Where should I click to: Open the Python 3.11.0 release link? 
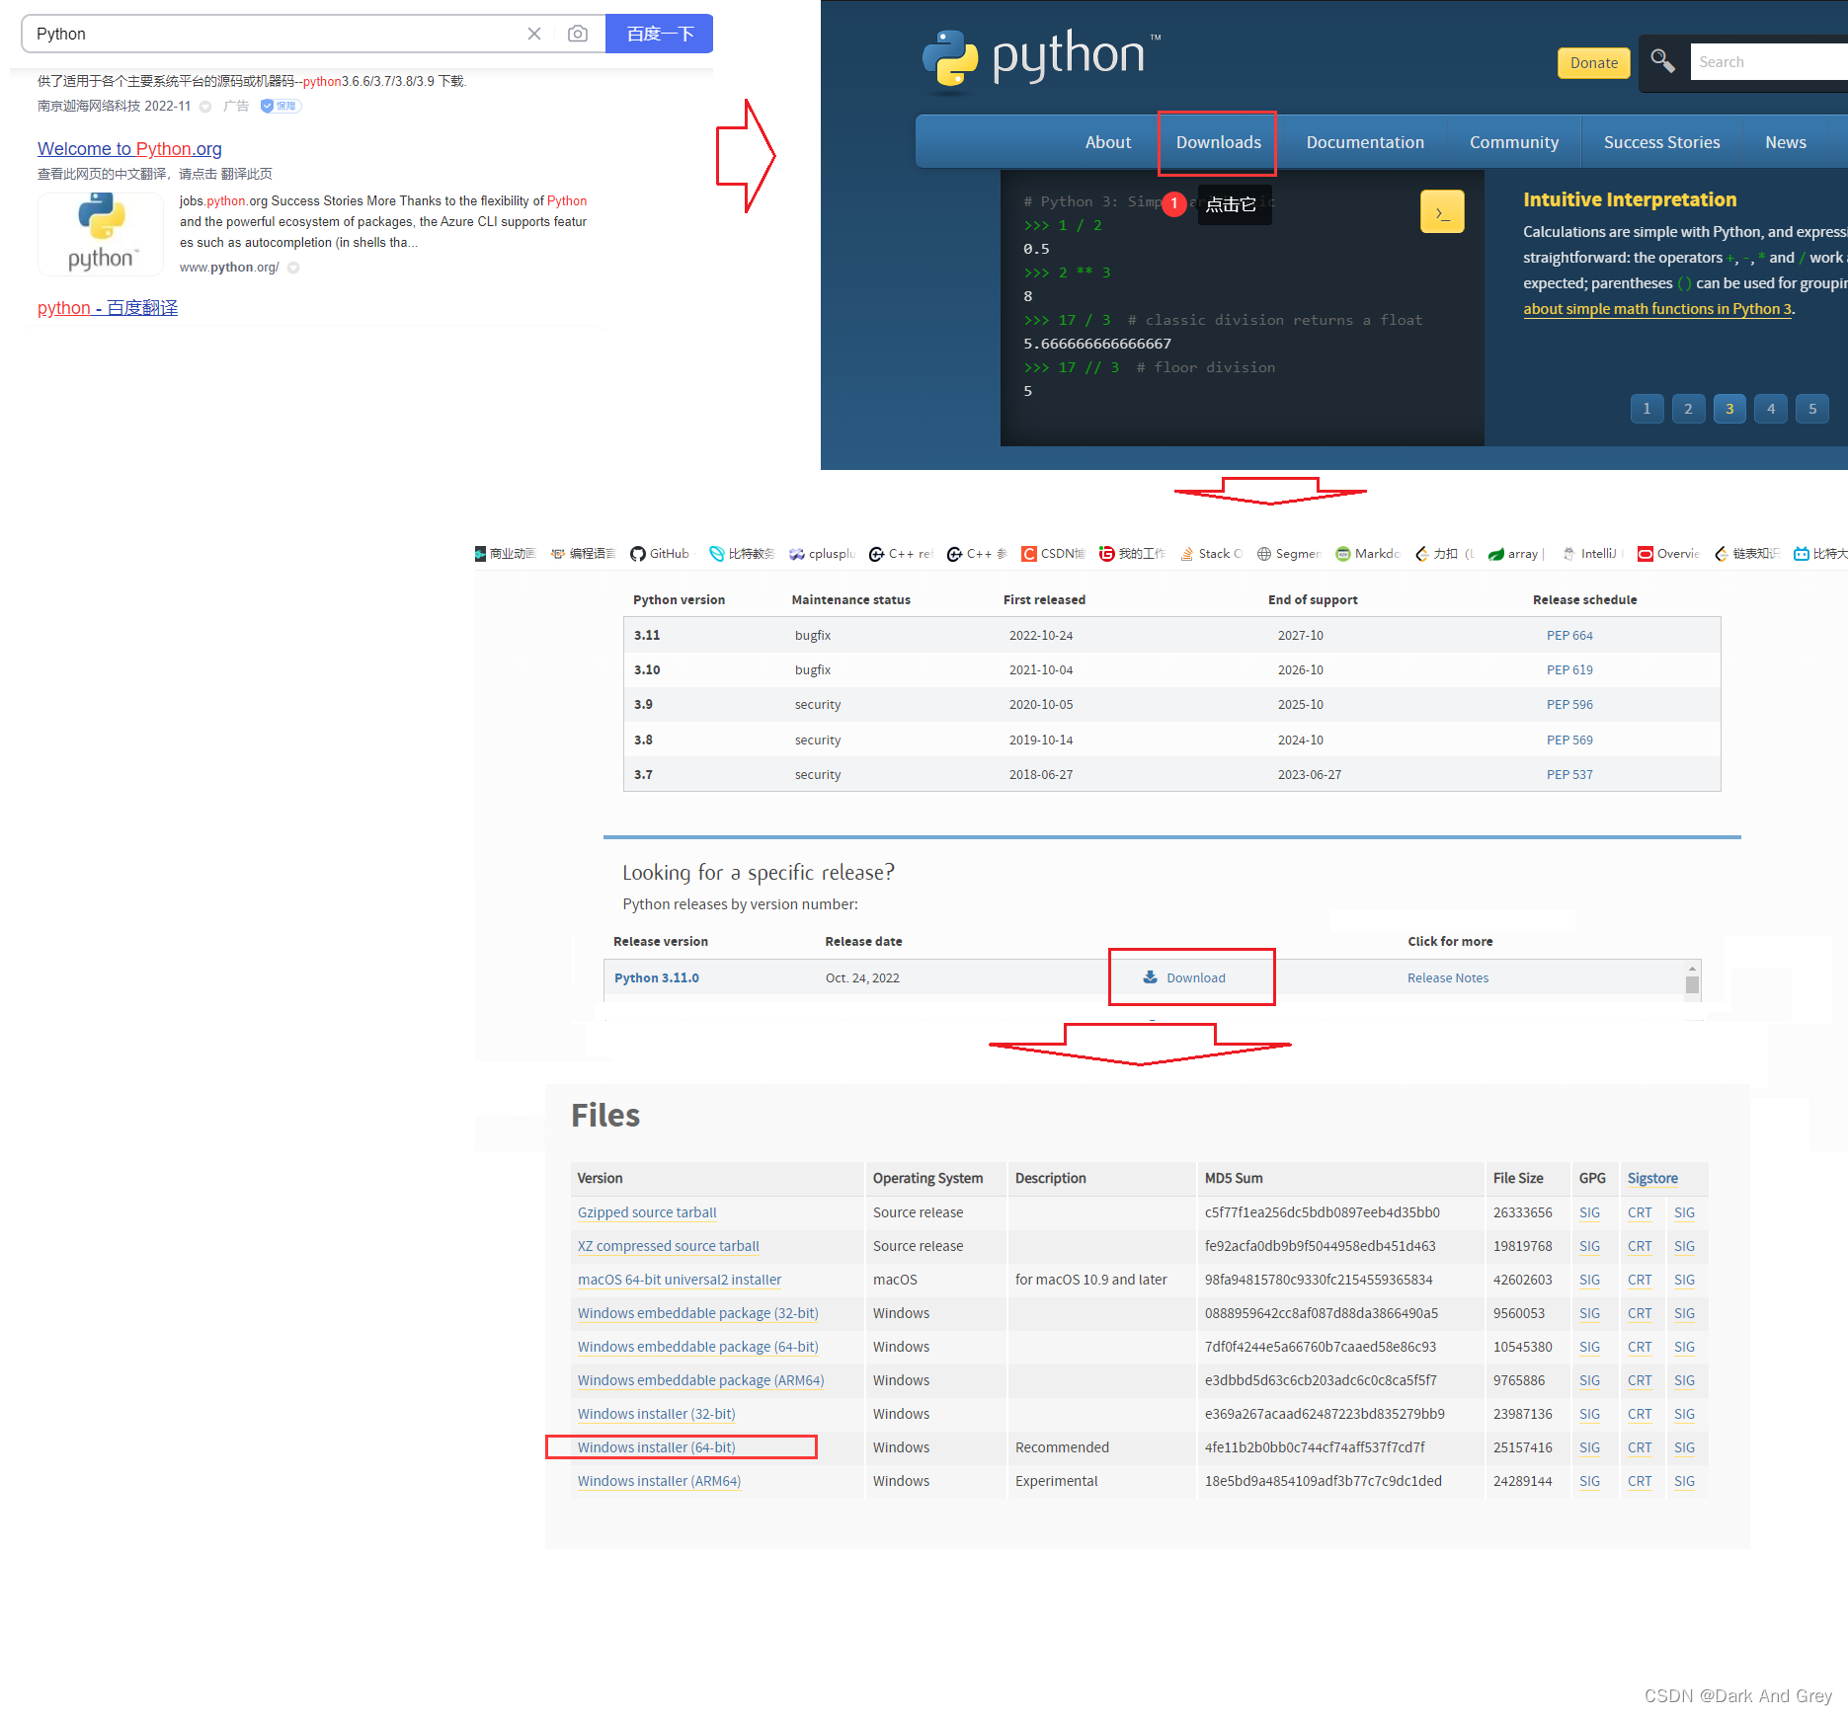[x=656, y=978]
